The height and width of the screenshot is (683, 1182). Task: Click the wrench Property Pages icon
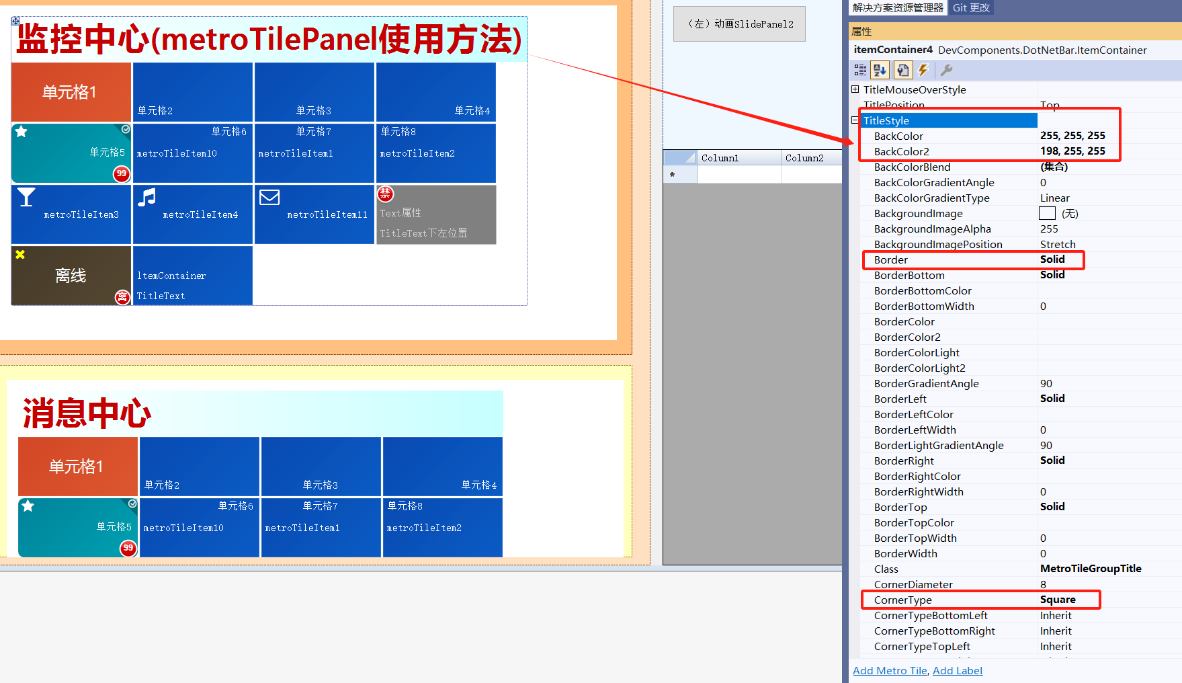(946, 70)
